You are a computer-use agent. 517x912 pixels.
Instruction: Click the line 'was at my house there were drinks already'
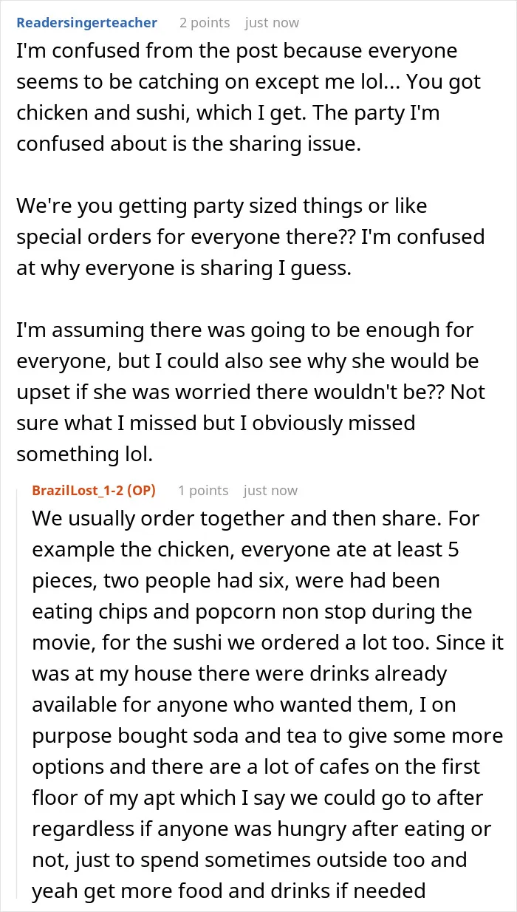coord(240,673)
